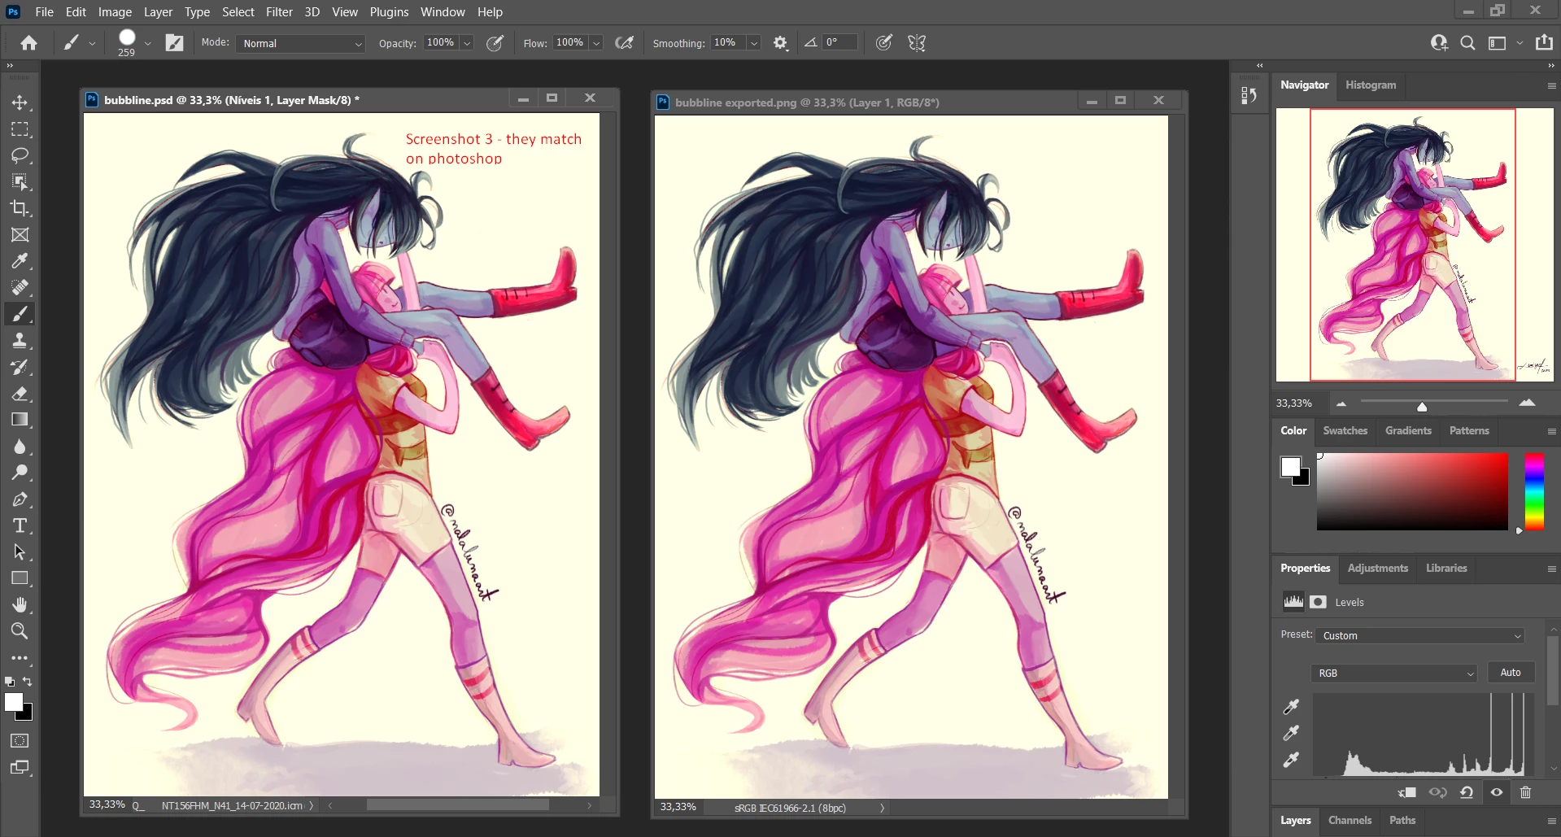Switch to the Histogram tab
This screenshot has width=1561, height=837.
(1371, 85)
